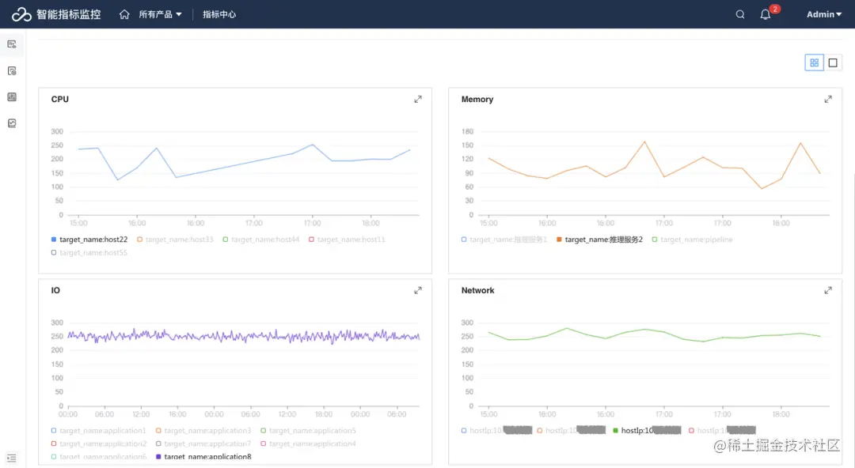Viewport: 855px width, 468px height.
Task: Toggle Memory legend target_name:推理服务1
Action: pyautogui.click(x=503, y=240)
